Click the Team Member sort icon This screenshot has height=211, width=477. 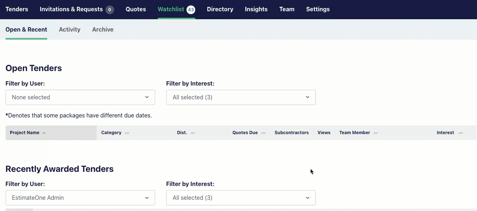[x=376, y=133]
